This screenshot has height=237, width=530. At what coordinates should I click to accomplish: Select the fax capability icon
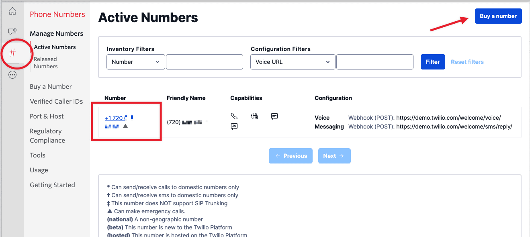click(254, 116)
